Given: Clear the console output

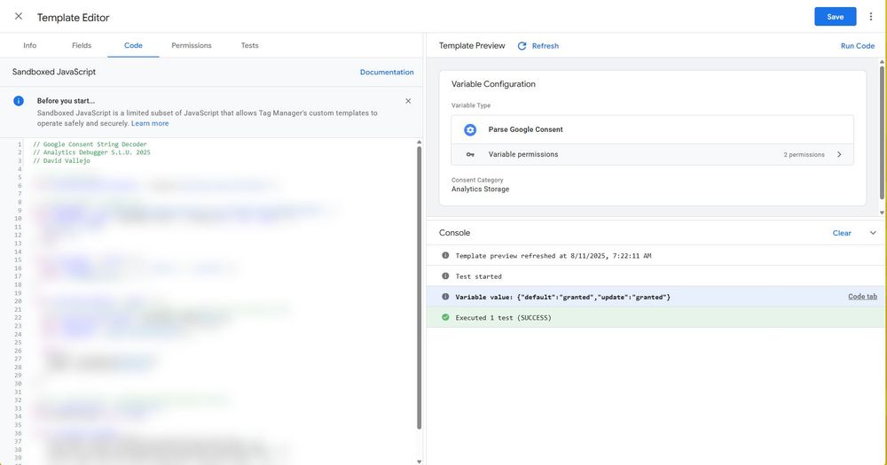Looking at the screenshot, I should 842,233.
